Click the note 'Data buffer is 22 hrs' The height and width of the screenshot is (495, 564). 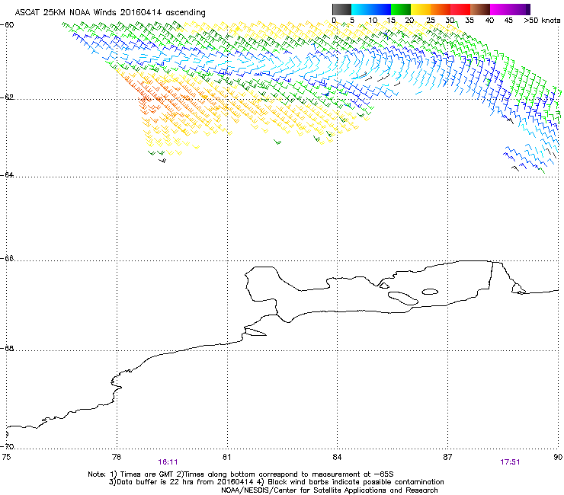(x=155, y=482)
